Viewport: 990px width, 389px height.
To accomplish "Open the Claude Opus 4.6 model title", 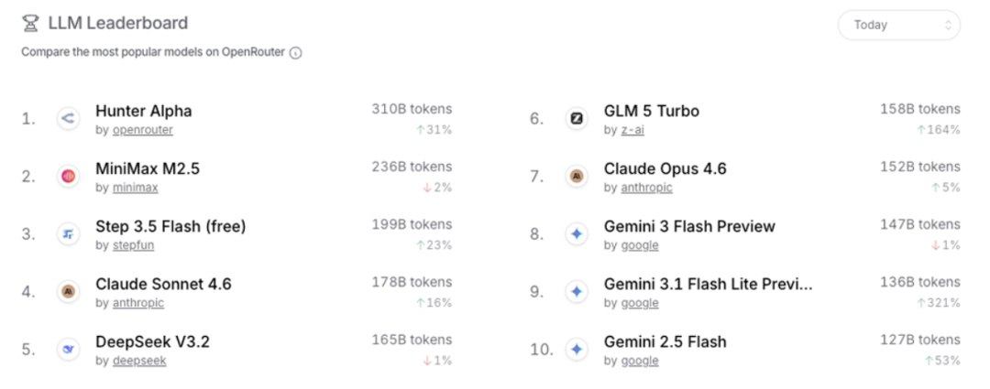I will [x=665, y=168].
